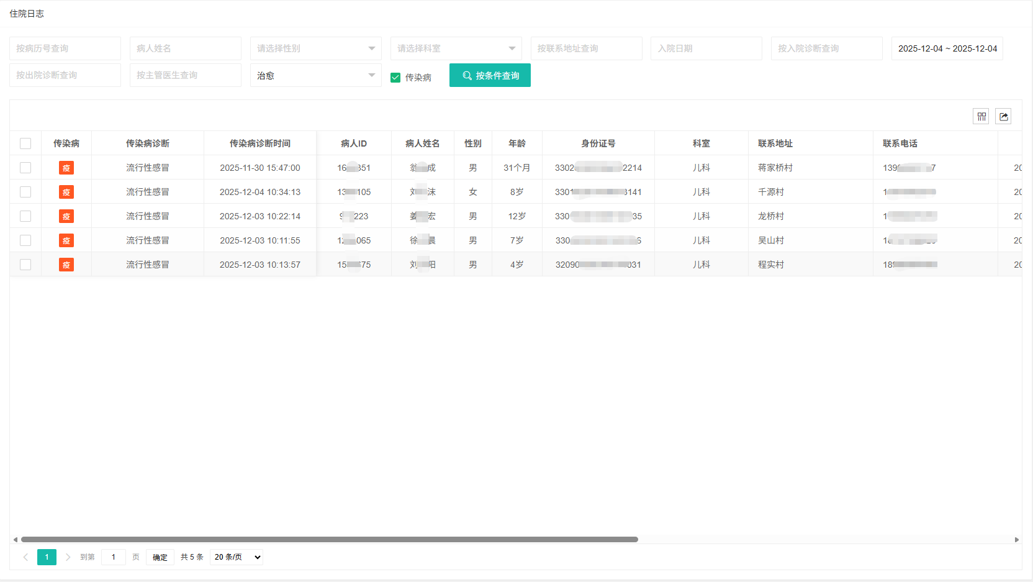Click the date range 2025-12-04 field
This screenshot has height=582, width=1033.
[x=947, y=48]
